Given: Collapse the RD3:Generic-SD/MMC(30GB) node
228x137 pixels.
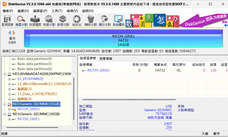Looking at the screenshot, I should click(x=5, y=114).
